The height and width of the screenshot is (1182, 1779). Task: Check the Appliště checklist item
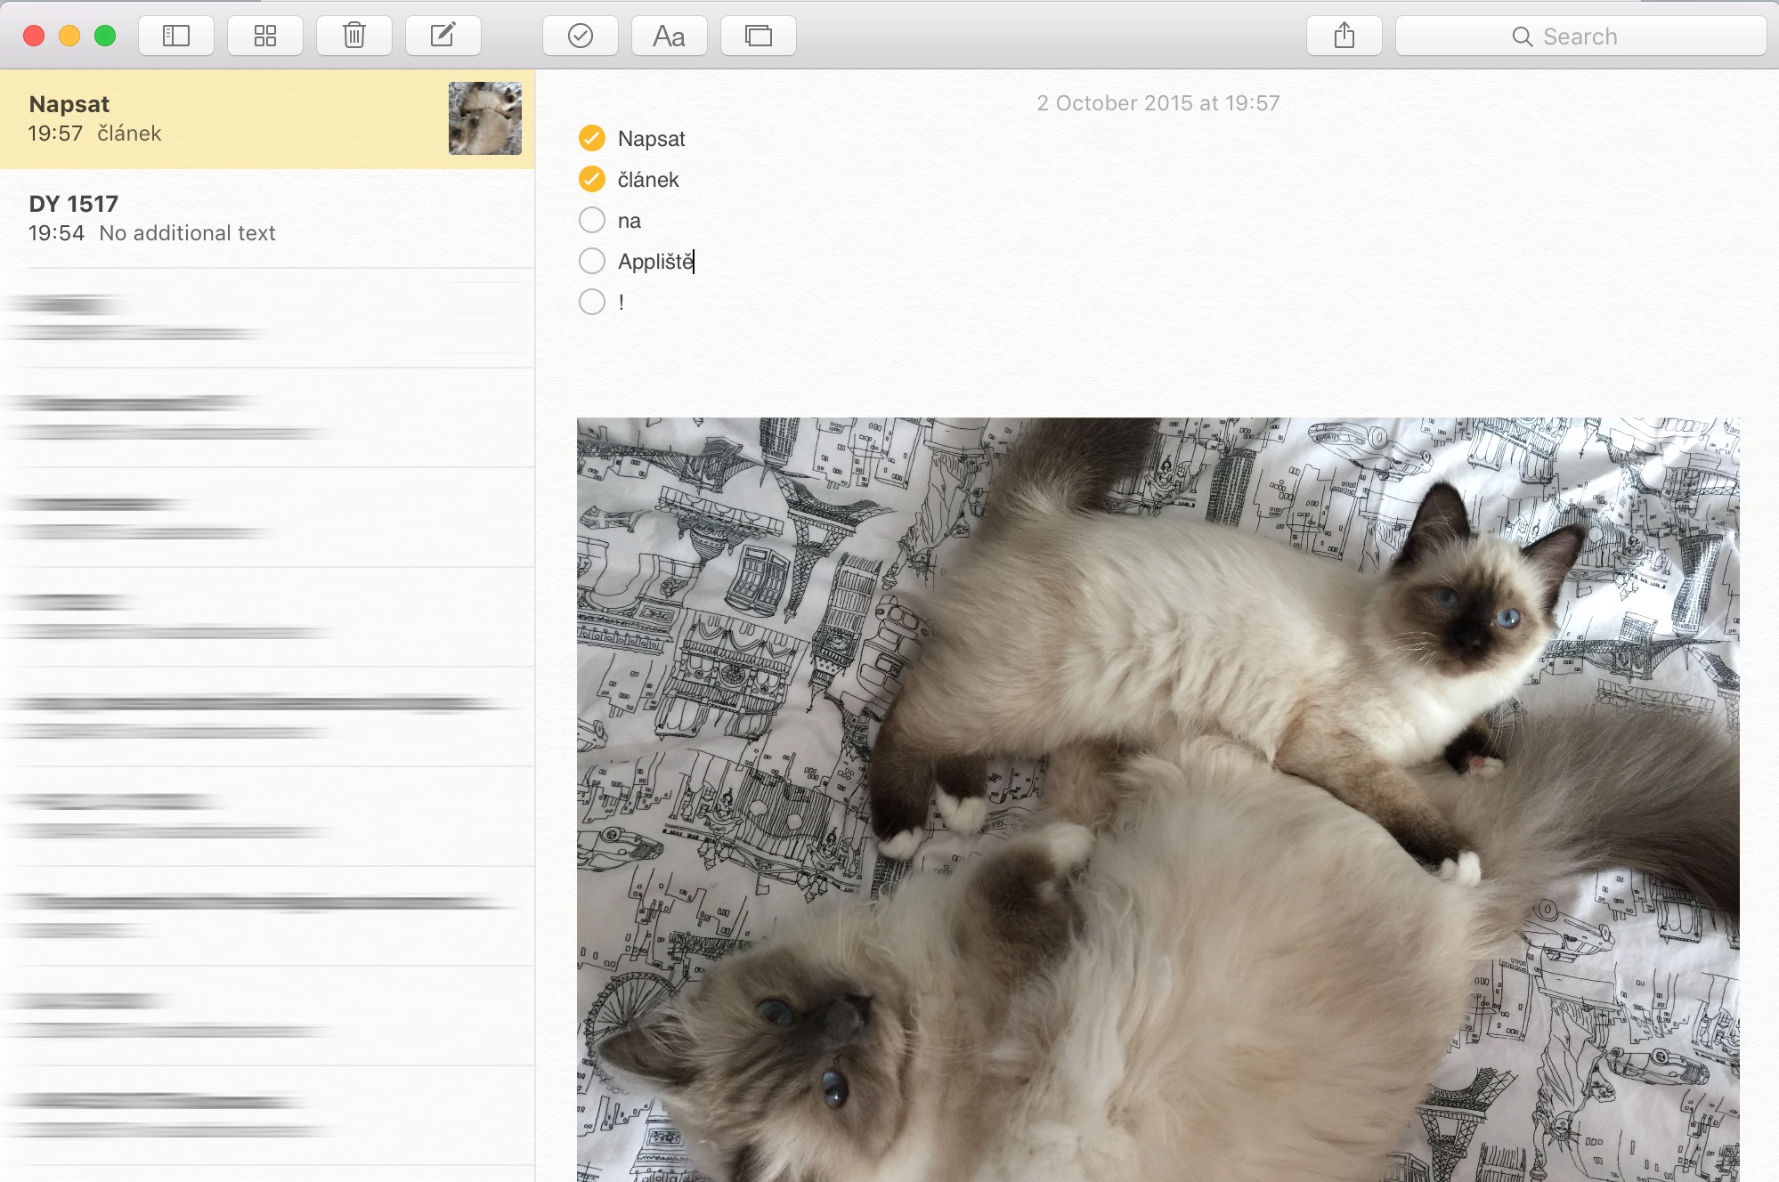click(592, 261)
